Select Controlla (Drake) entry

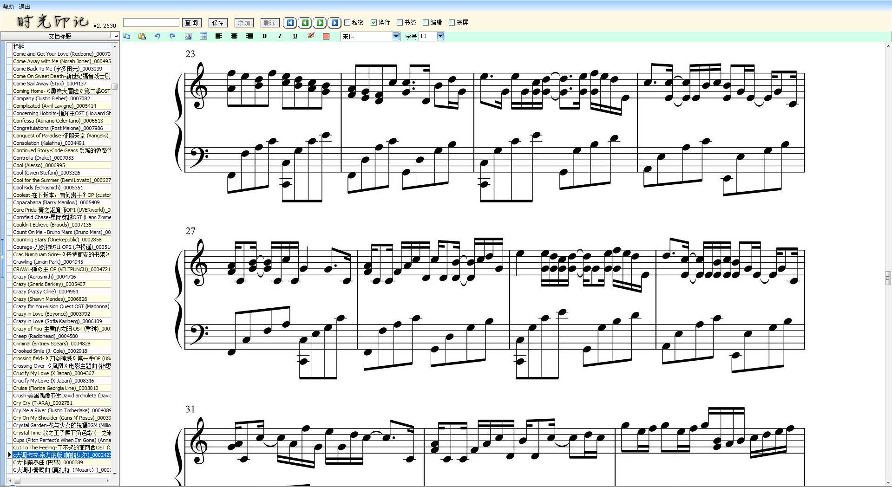62,158
